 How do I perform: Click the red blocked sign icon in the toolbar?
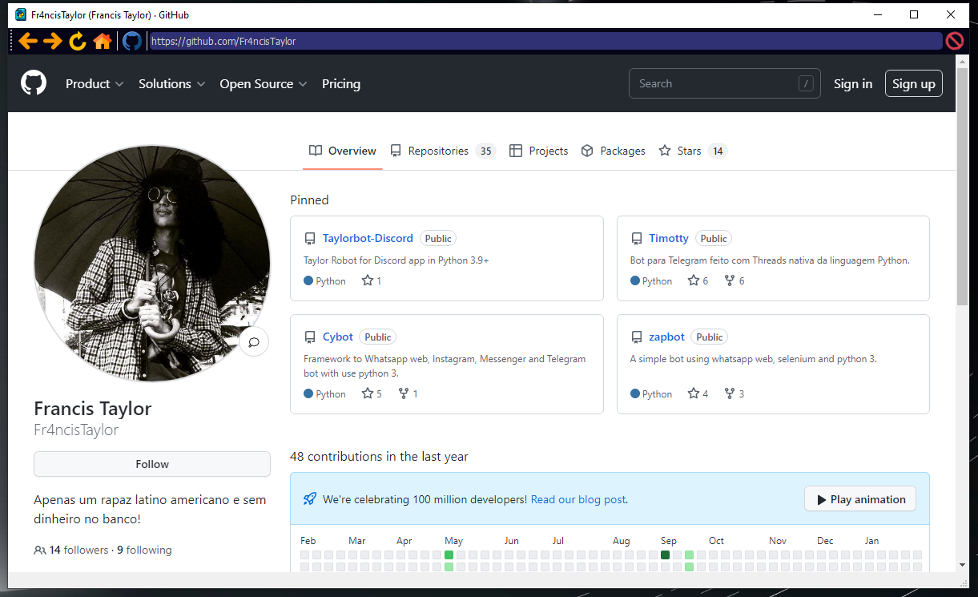click(x=955, y=41)
